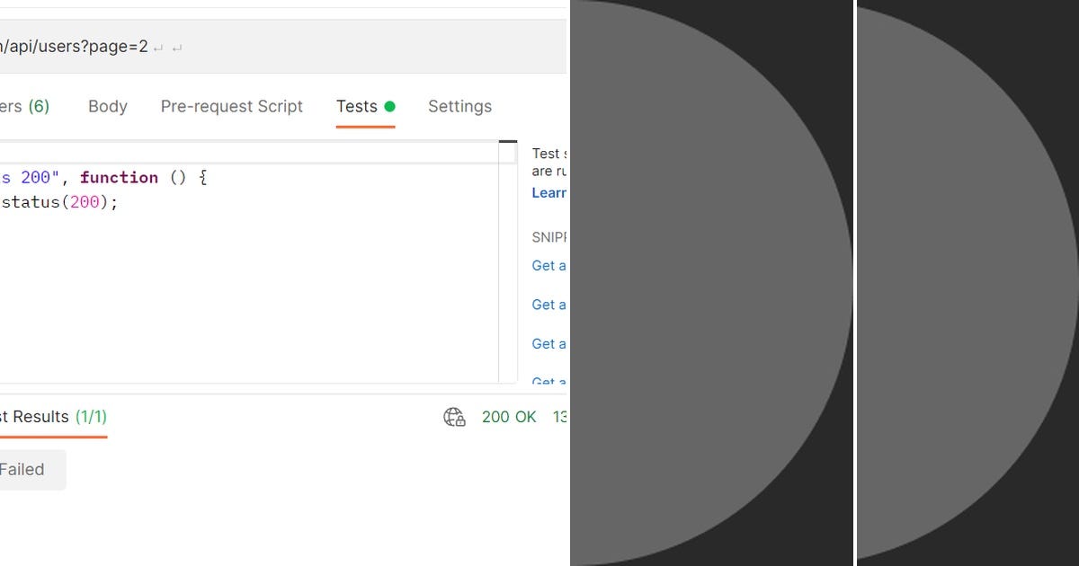Click the editor scrollbar on the right
This screenshot has width=1079, height=566.
(508, 144)
